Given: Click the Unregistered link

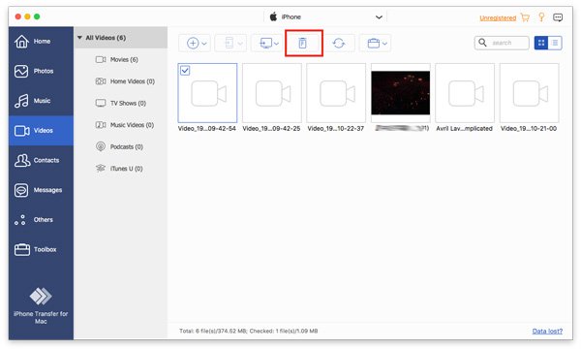Looking at the screenshot, I should click(x=498, y=17).
